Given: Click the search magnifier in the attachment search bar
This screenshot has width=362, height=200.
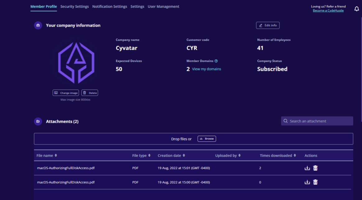Looking at the screenshot, I should click(285, 121).
